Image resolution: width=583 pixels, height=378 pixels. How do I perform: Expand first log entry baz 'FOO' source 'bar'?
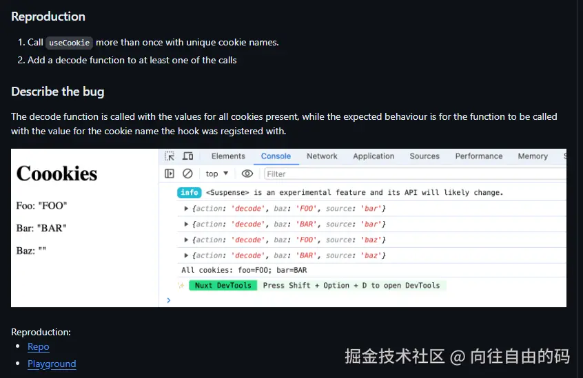pyautogui.click(x=186, y=209)
